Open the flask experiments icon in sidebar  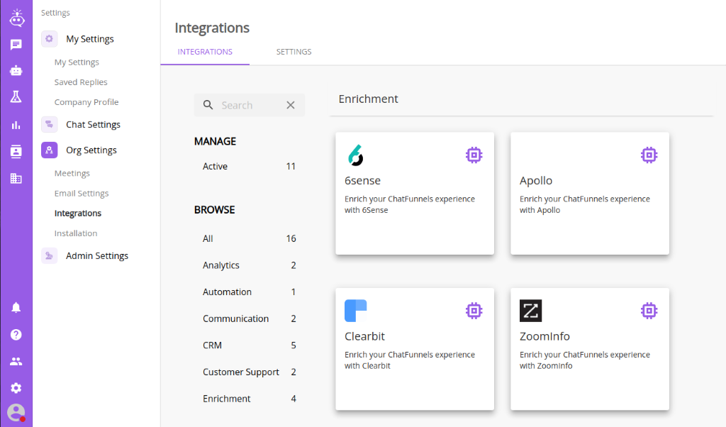click(x=16, y=96)
